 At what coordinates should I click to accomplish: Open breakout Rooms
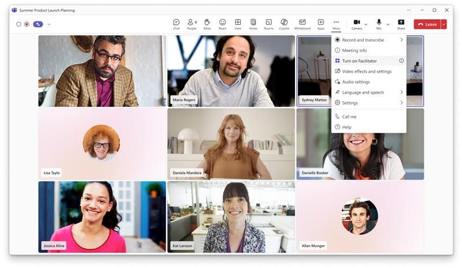[x=269, y=24]
